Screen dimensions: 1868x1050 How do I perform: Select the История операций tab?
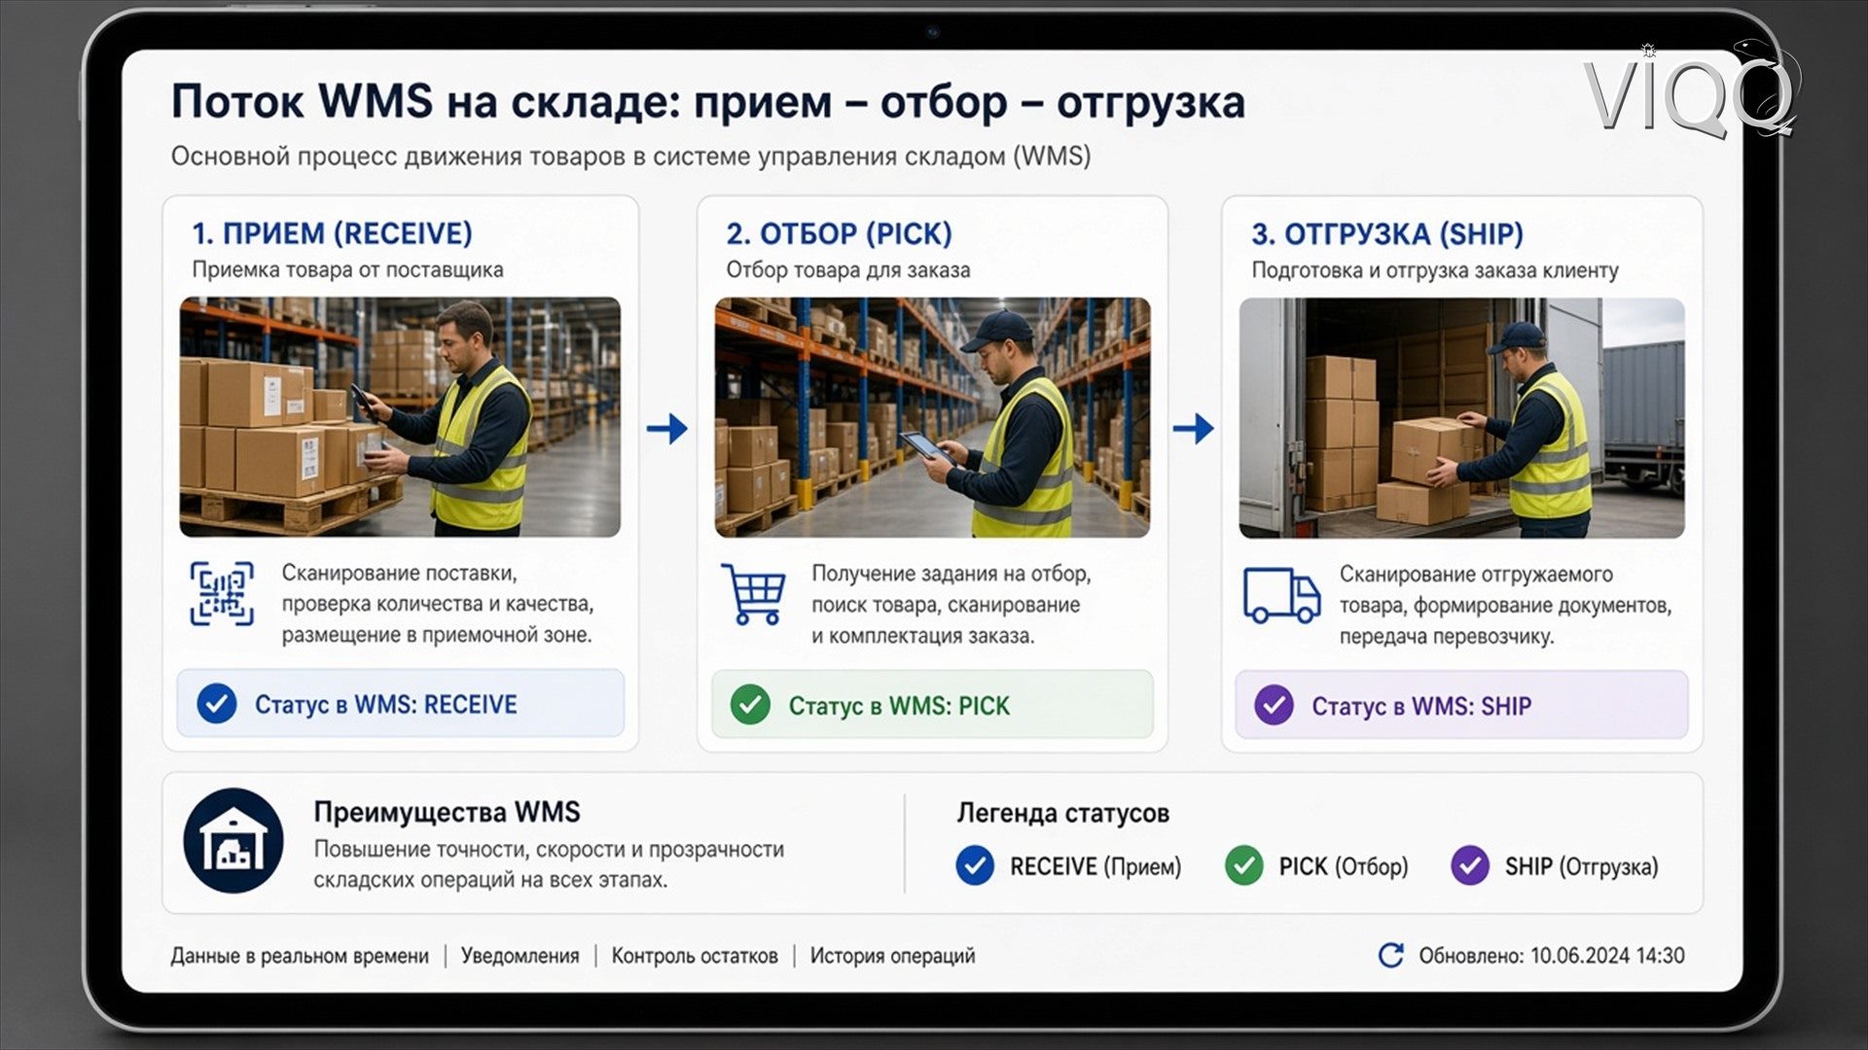point(892,956)
